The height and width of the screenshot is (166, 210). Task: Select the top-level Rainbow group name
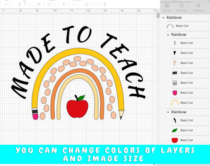(174, 17)
